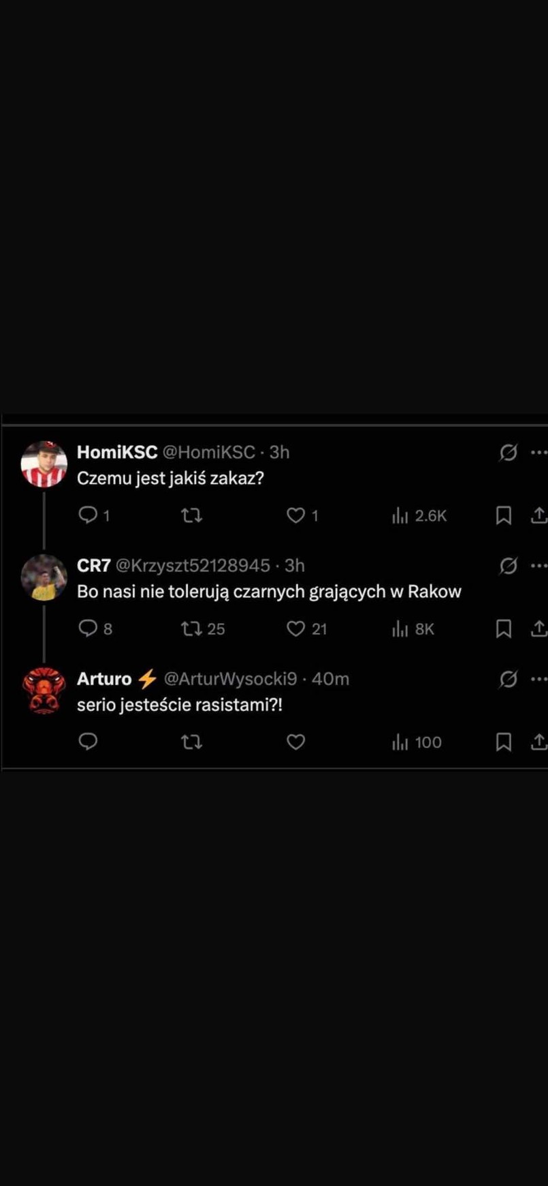Bookmark Arturo's reply
Screen dimensions: 548x1186
click(x=504, y=742)
